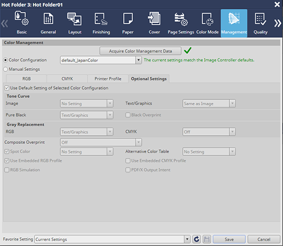
Task: Open the Quality settings icon
Action: (x=261, y=19)
